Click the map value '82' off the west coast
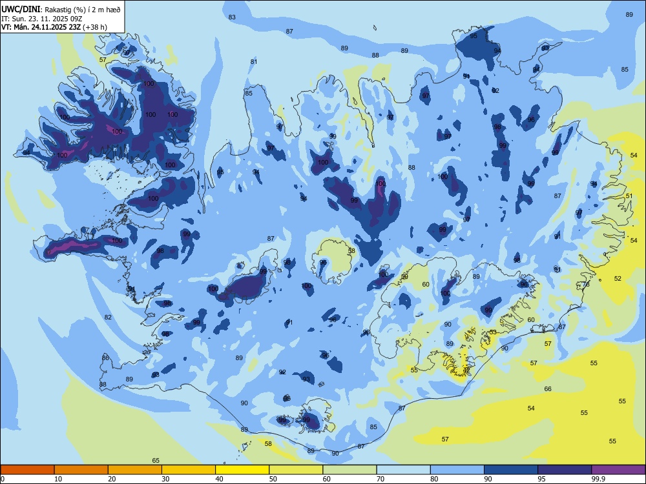This screenshot has height=484, width=646. 108,318
